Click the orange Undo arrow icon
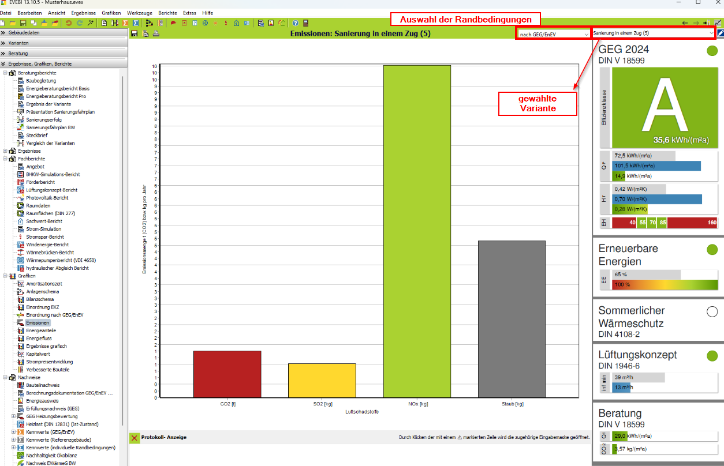Viewport: 724px width, 466px height. (x=69, y=23)
